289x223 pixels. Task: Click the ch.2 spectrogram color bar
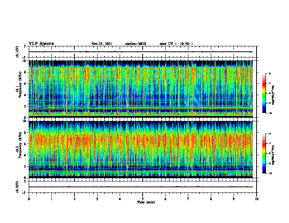point(264,153)
